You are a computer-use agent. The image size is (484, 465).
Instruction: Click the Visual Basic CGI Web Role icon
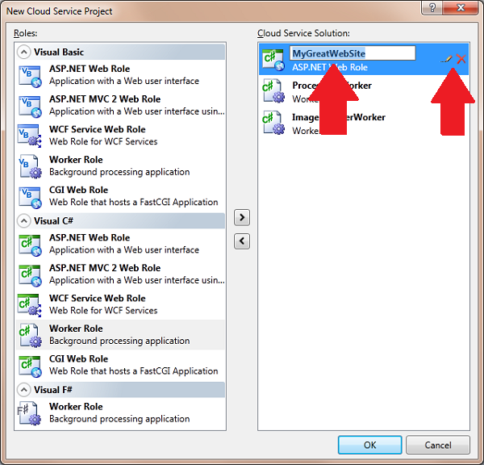coord(29,196)
